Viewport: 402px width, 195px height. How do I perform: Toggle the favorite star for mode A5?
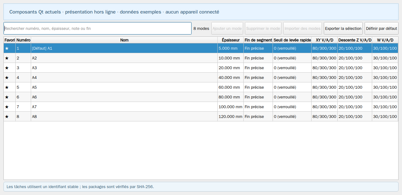tap(7, 87)
